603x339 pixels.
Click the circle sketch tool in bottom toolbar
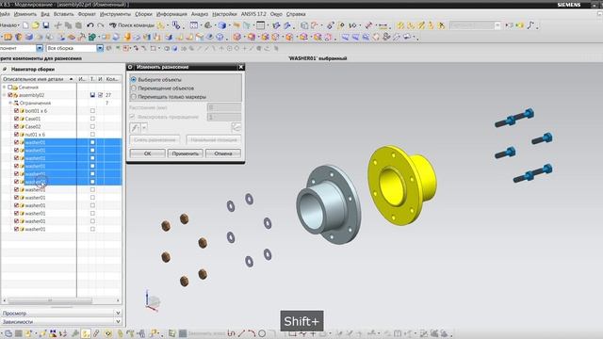click(262, 333)
